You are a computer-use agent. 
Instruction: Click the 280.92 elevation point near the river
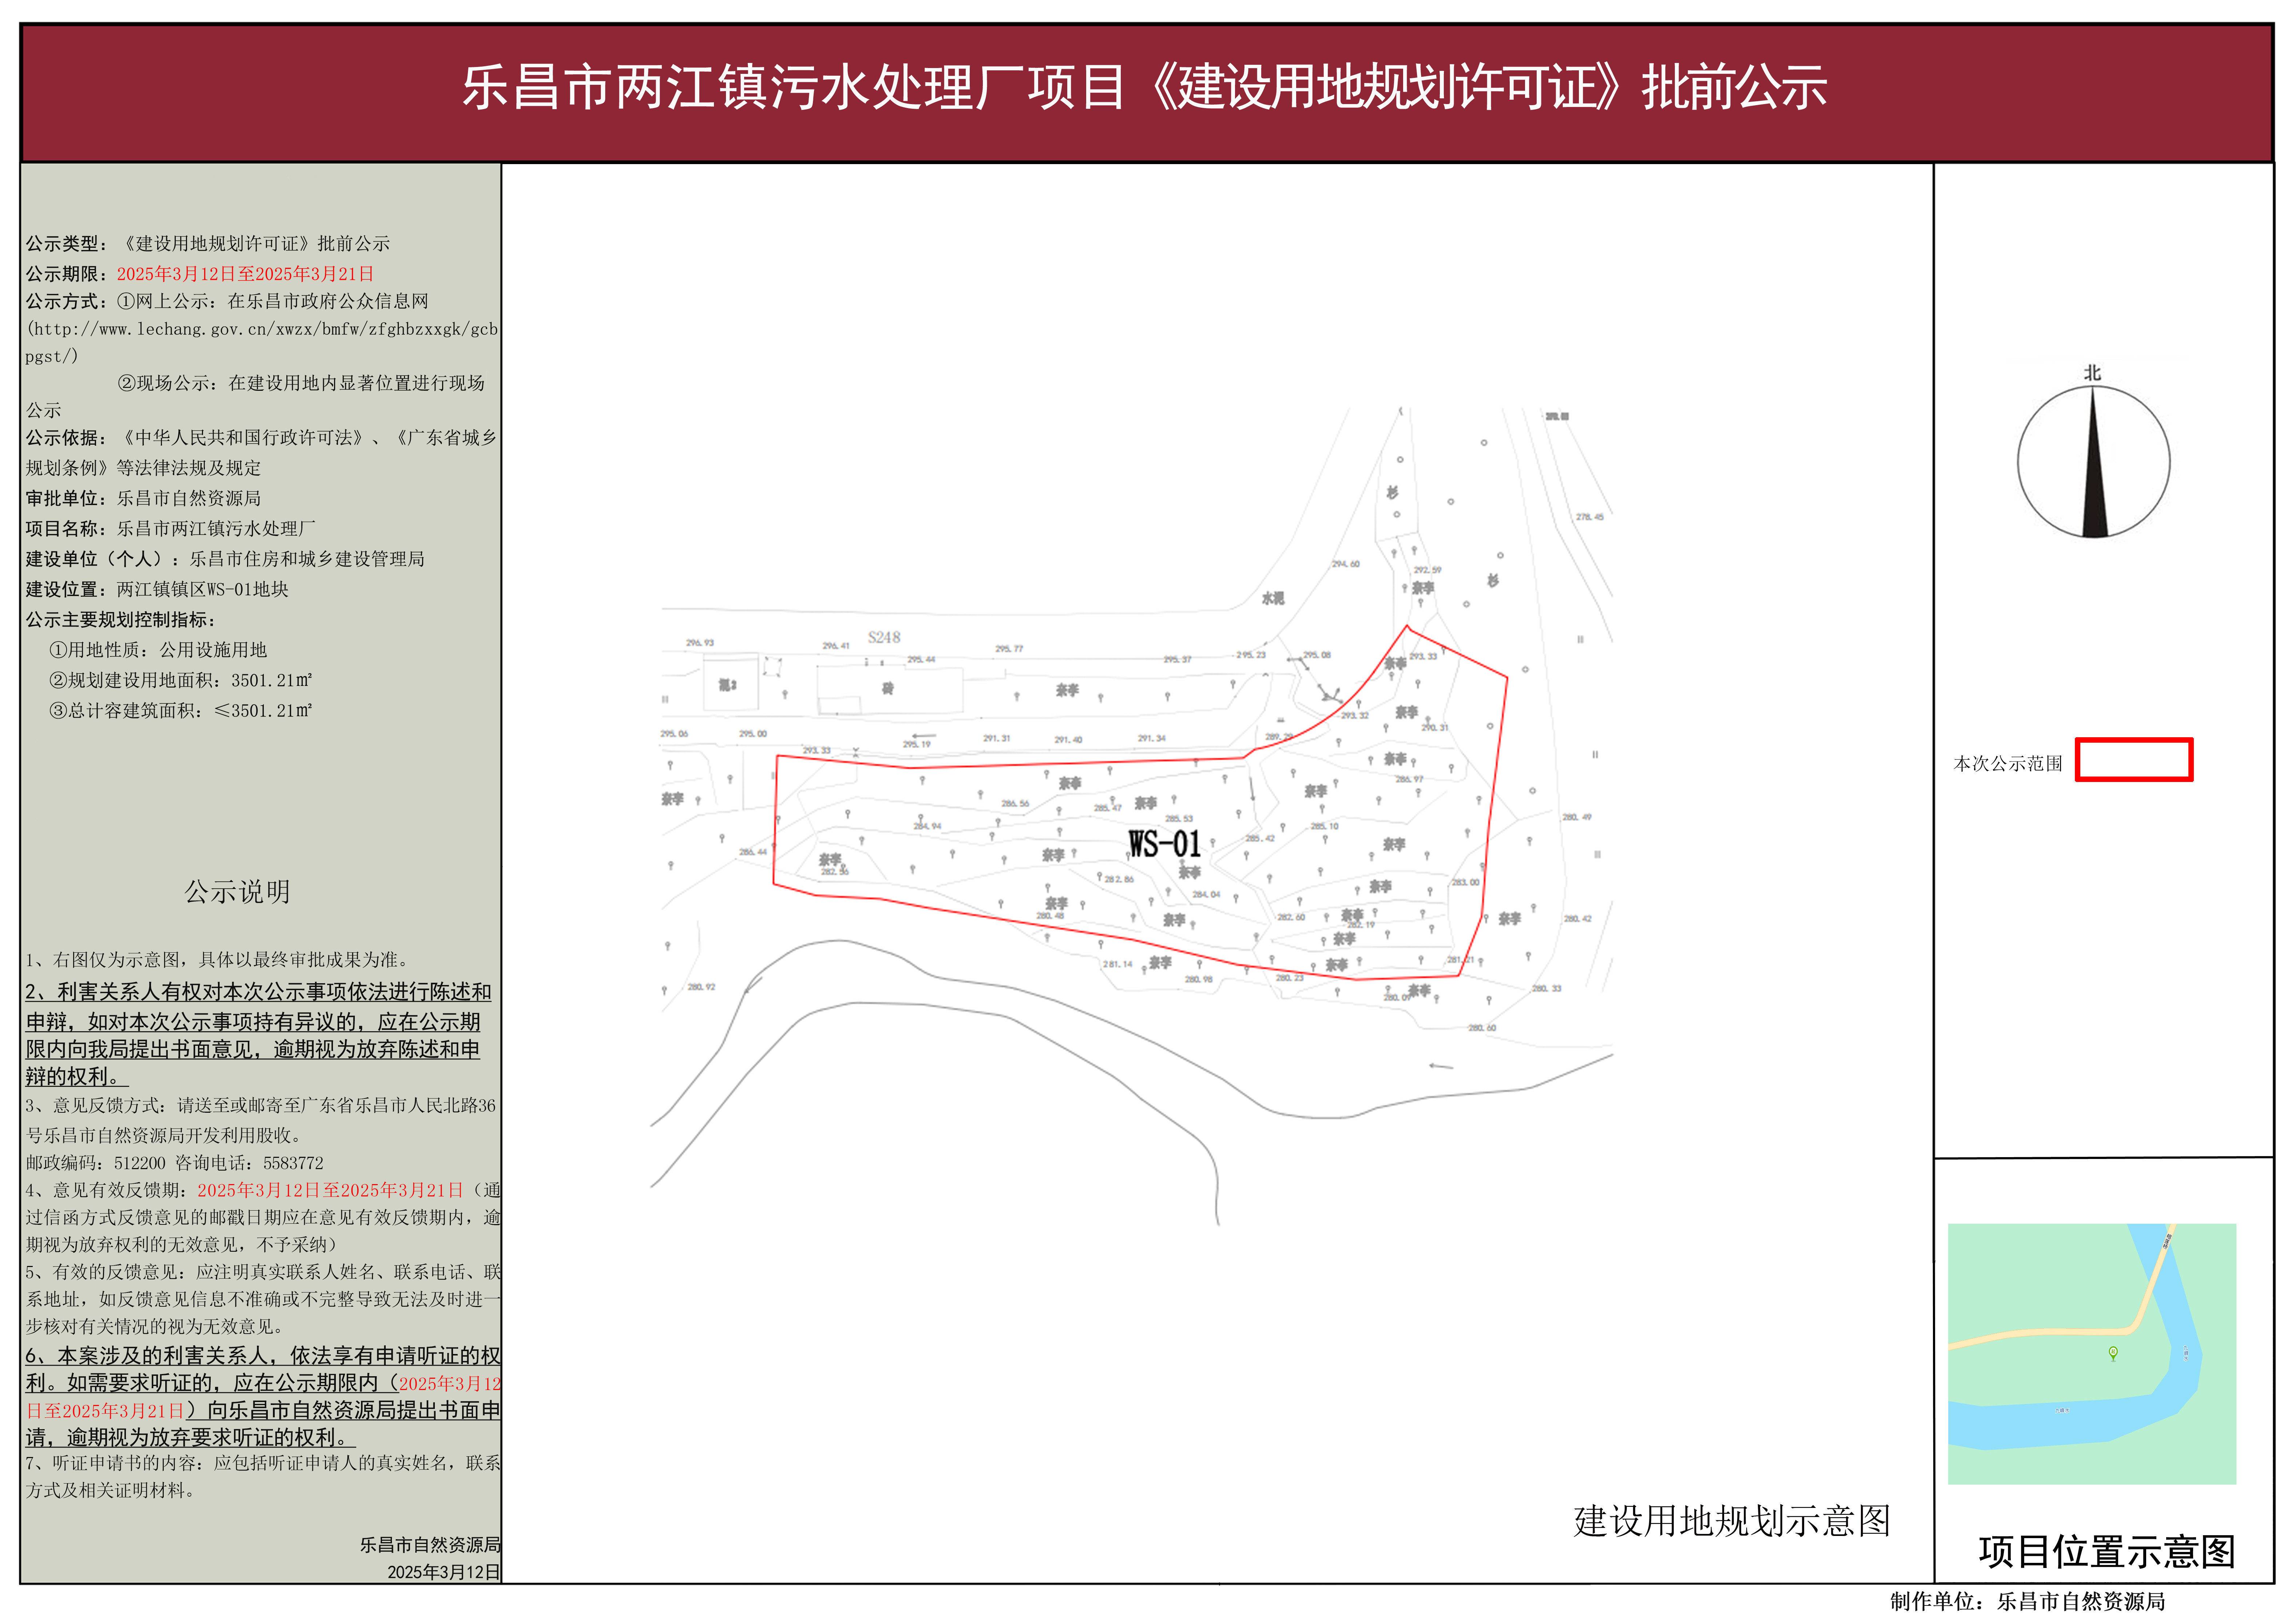[701, 986]
